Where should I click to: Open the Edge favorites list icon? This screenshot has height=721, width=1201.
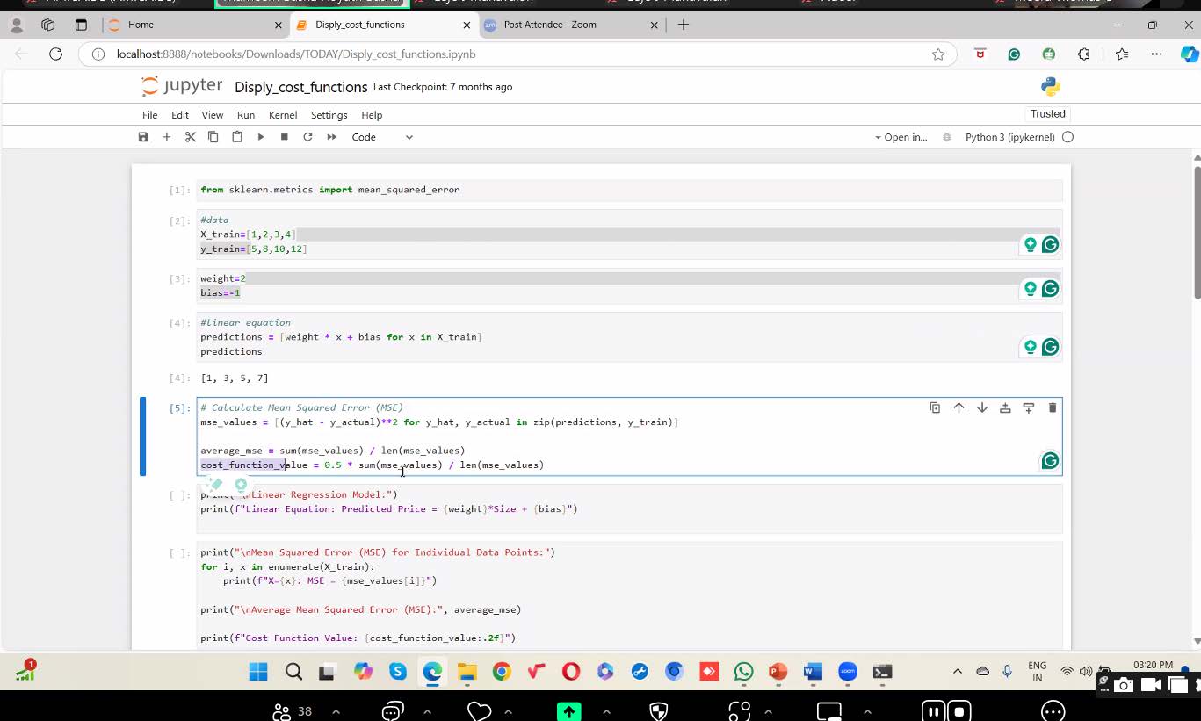[1122, 54]
